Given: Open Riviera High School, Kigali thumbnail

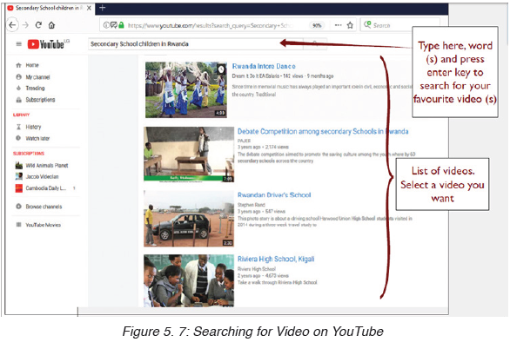Looking at the screenshot, I should (189, 280).
